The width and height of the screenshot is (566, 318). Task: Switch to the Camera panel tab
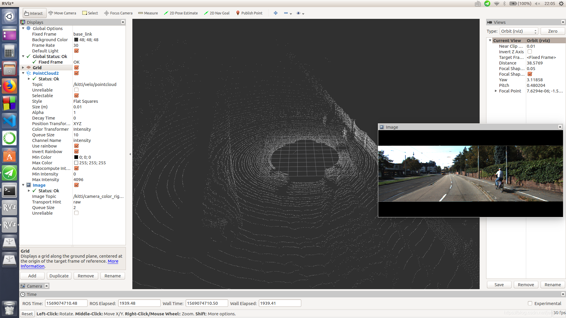tap(34, 286)
